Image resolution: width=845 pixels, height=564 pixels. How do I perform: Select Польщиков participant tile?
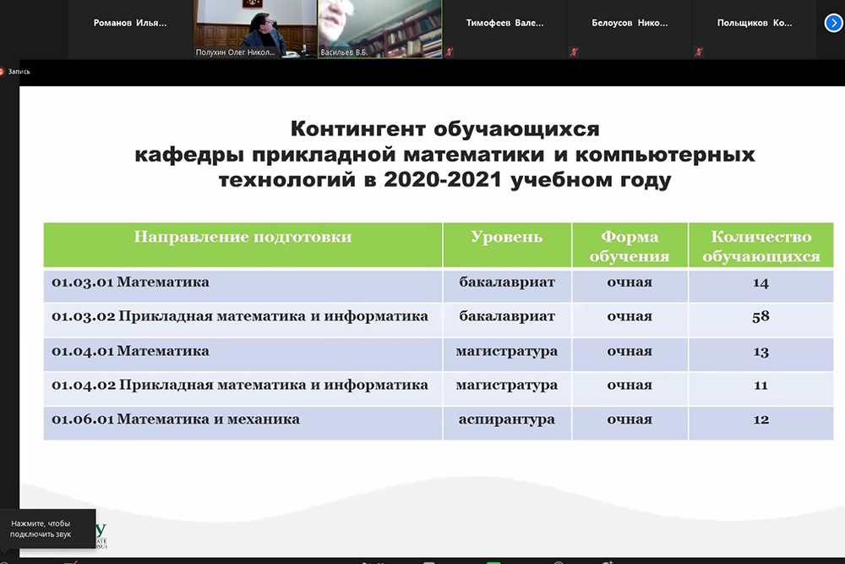(x=754, y=24)
